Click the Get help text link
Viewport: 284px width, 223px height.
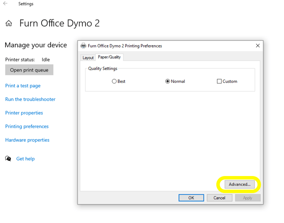pos(25,159)
